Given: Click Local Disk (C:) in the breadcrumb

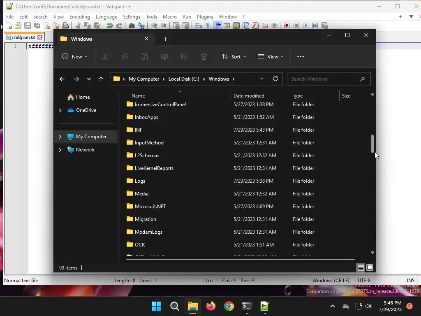Looking at the screenshot, I should coord(184,79).
